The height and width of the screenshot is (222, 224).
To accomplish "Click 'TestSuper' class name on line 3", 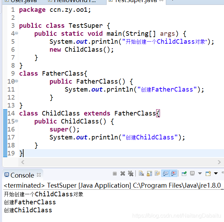I will [x=86, y=26].
